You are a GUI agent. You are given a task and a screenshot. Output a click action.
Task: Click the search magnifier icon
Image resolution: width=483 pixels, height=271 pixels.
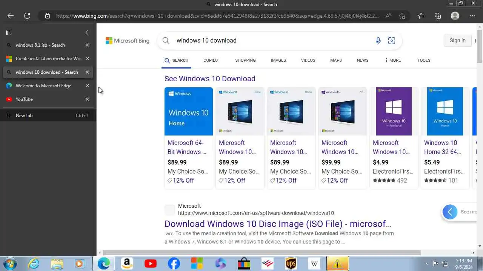[x=166, y=41]
